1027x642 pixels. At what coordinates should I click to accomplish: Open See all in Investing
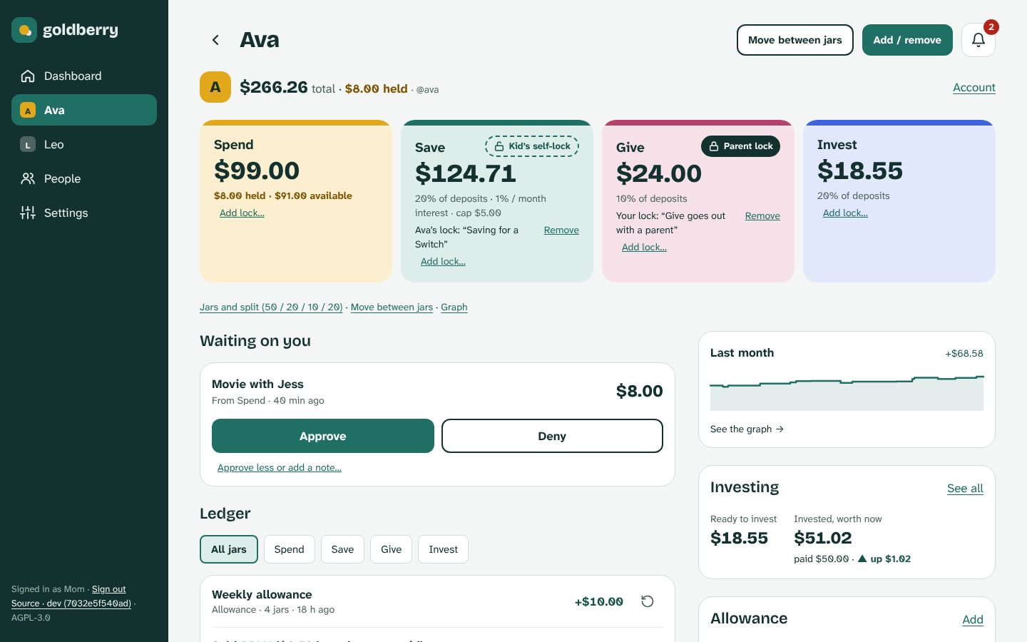[965, 488]
